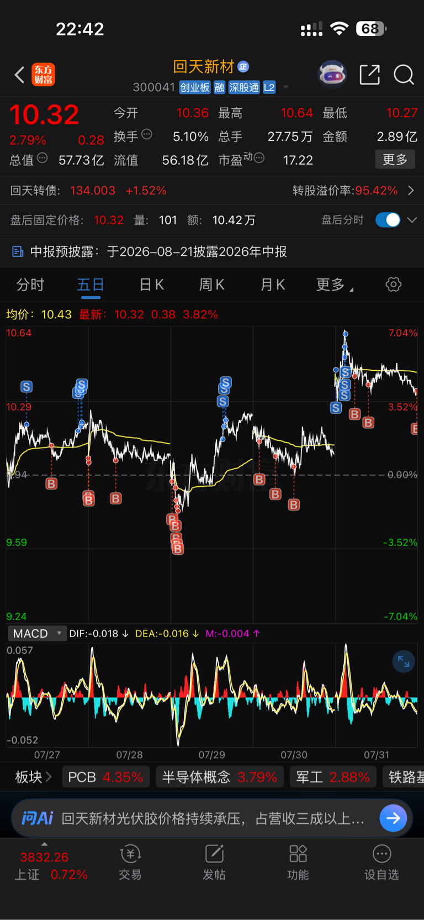This screenshot has height=920, width=424.
Task: Open the 功能 functions icon
Action: click(298, 854)
